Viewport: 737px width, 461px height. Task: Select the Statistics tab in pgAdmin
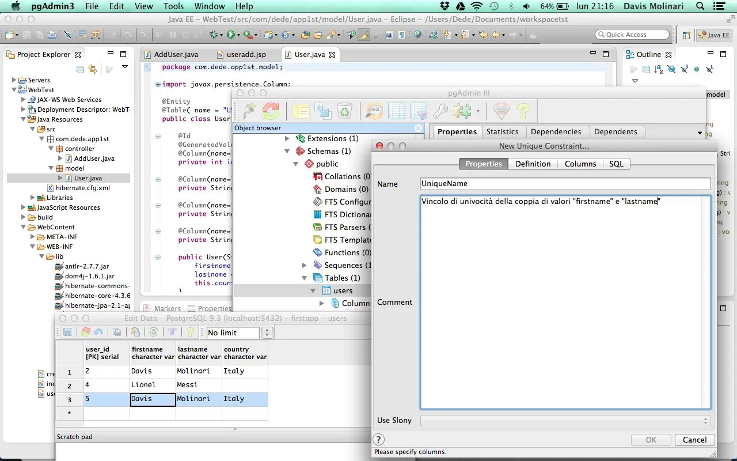tap(502, 131)
